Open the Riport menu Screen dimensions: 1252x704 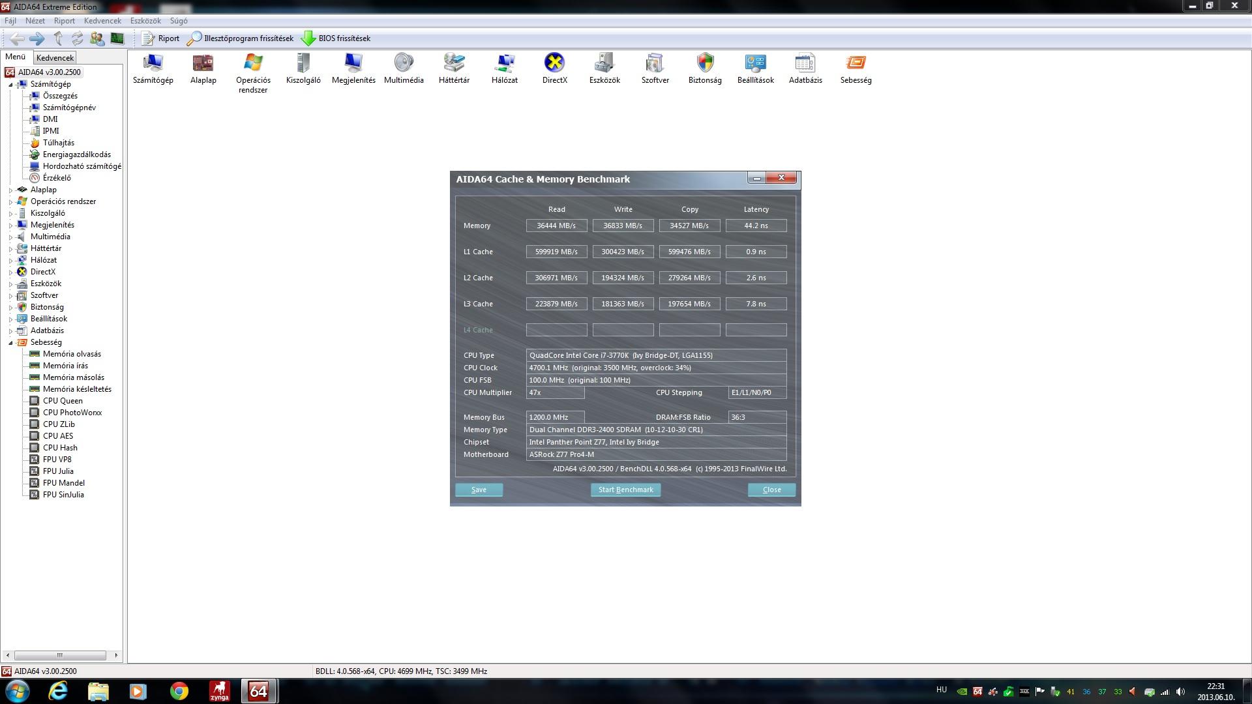(65, 21)
